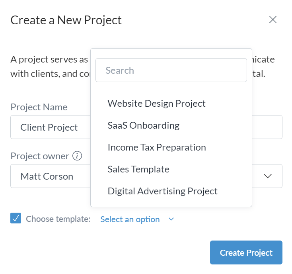
Task: Click the small chevron after Select an option
Action: [171, 219]
